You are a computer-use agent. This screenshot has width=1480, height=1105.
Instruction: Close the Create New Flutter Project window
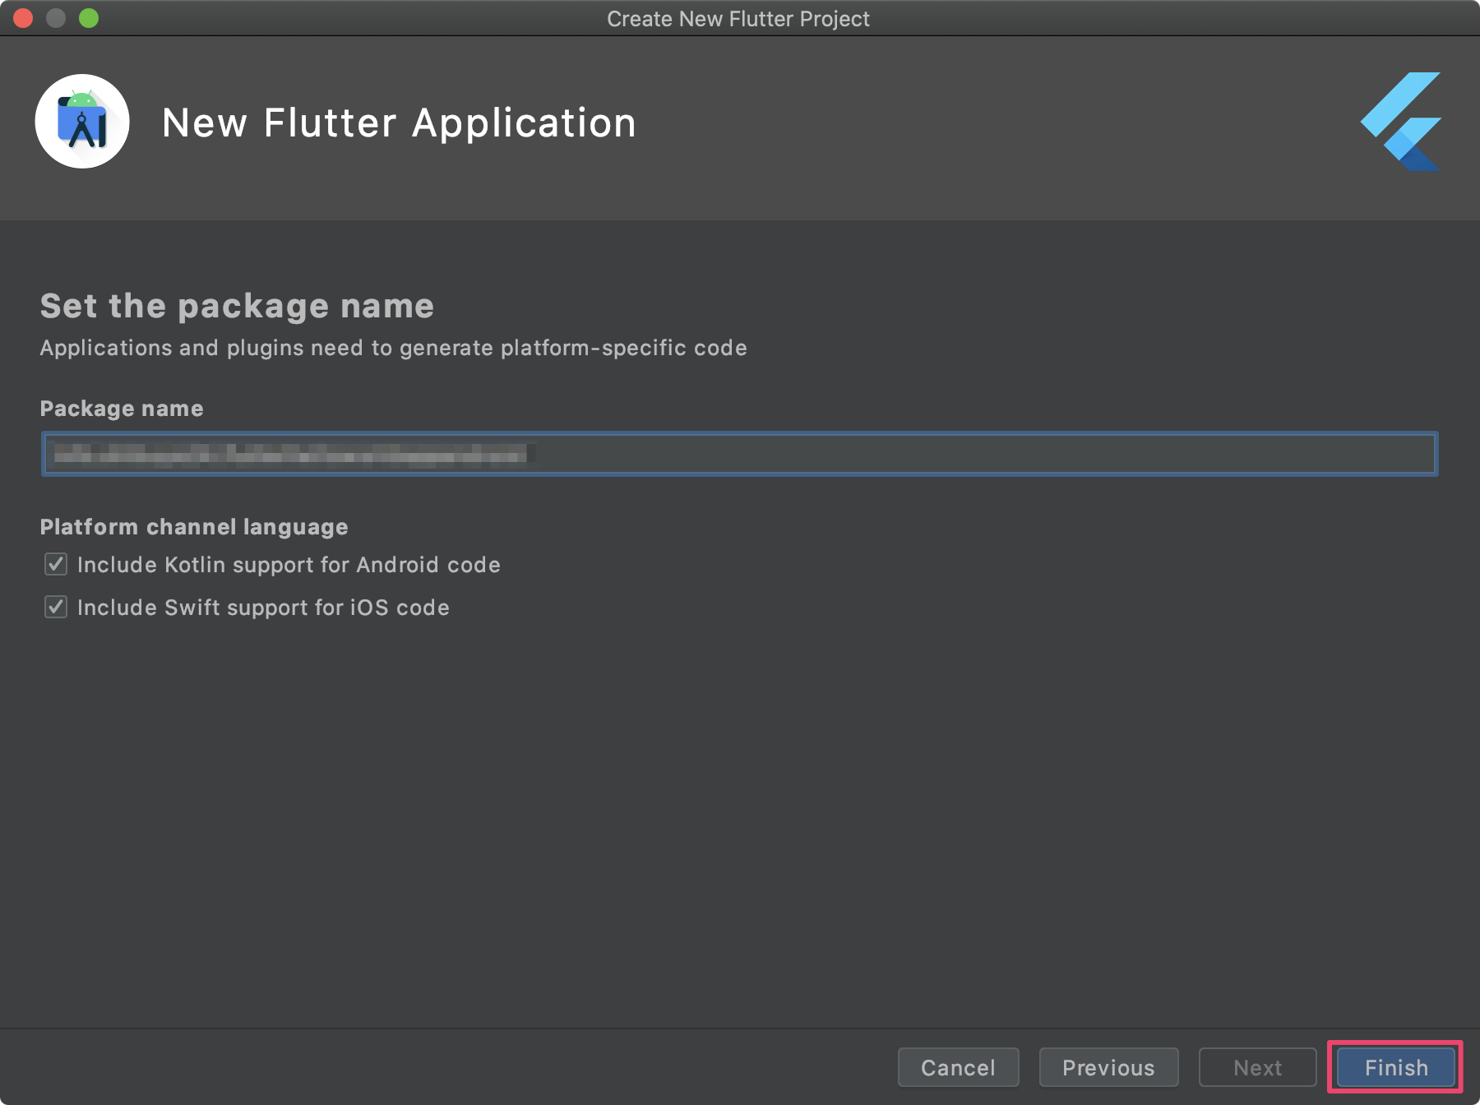point(23,18)
